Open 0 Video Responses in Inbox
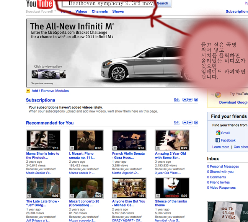The width and height of the screenshot is (248, 222). 221,188
